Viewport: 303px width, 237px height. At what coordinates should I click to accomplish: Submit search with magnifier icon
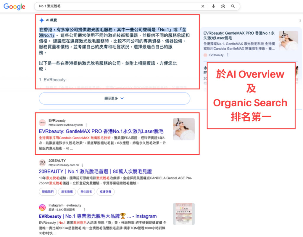click(233, 6)
